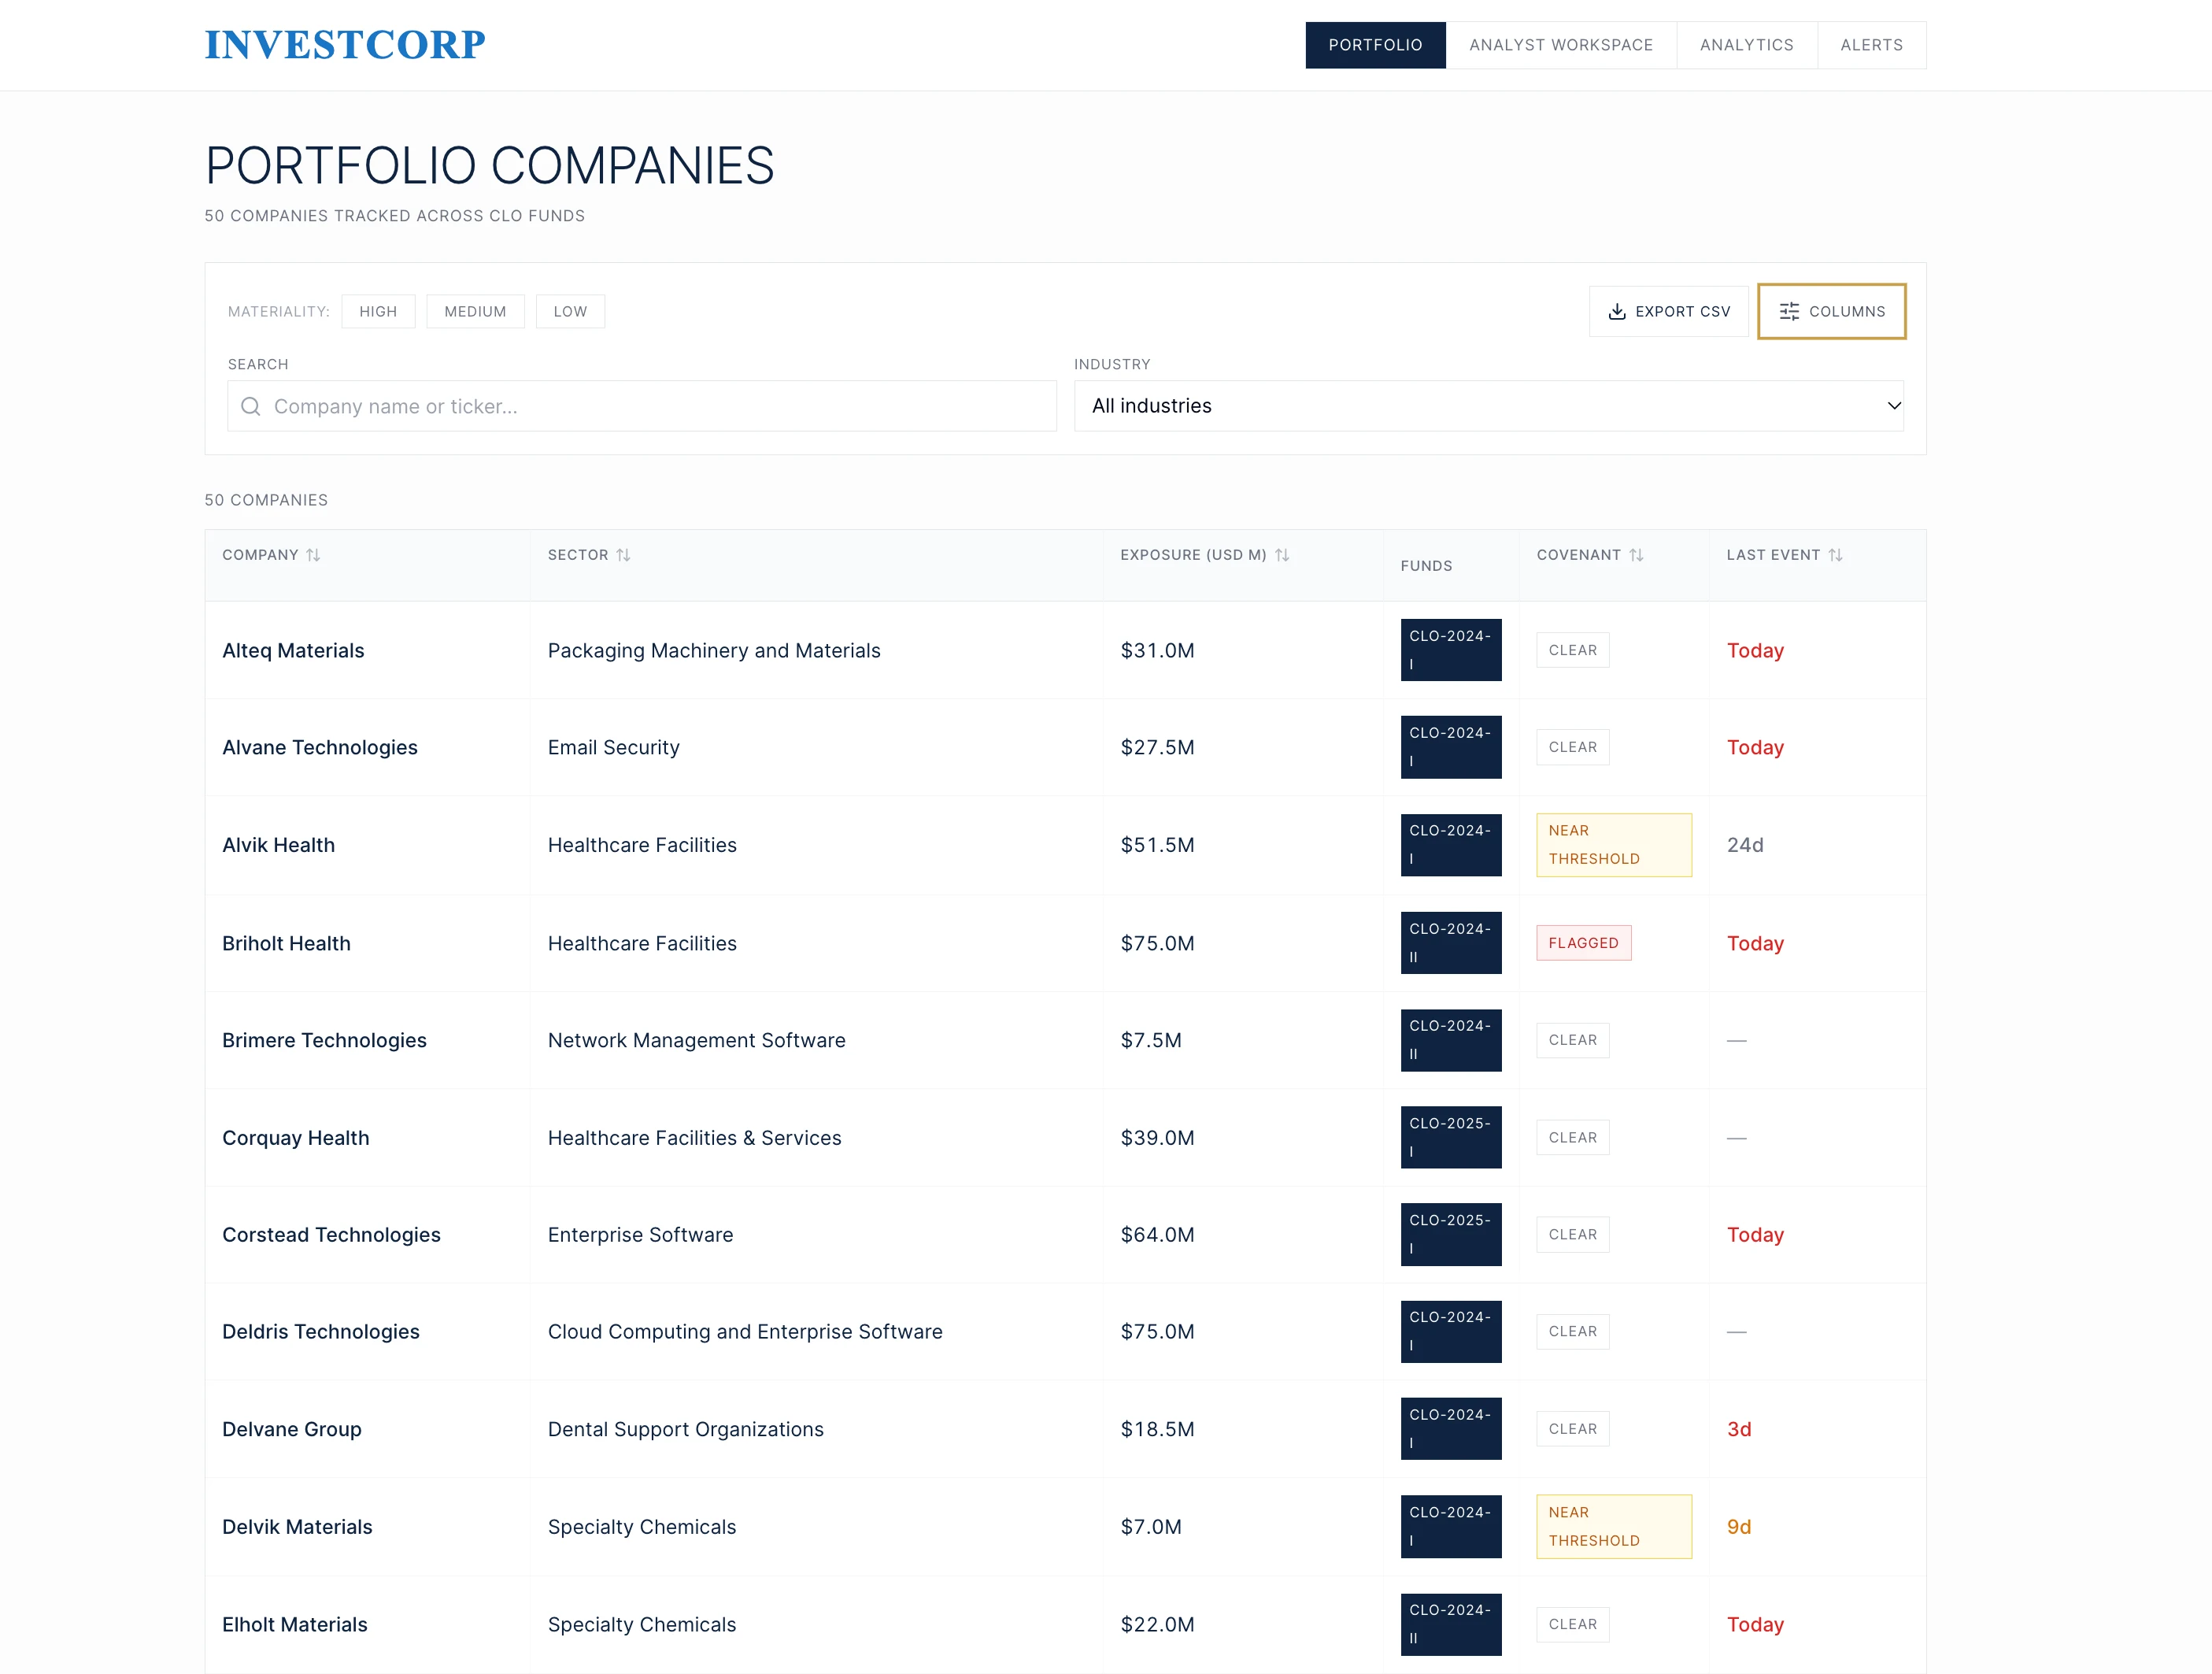Click the INVESTCORP logo
2212x1674 pixels.
[x=345, y=45]
